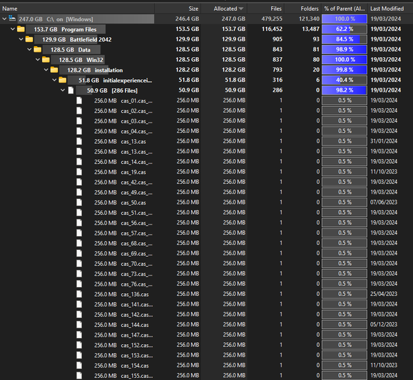Click the cas_13.cas file icon
The width and height of the screenshot is (413, 380).
tap(79, 141)
